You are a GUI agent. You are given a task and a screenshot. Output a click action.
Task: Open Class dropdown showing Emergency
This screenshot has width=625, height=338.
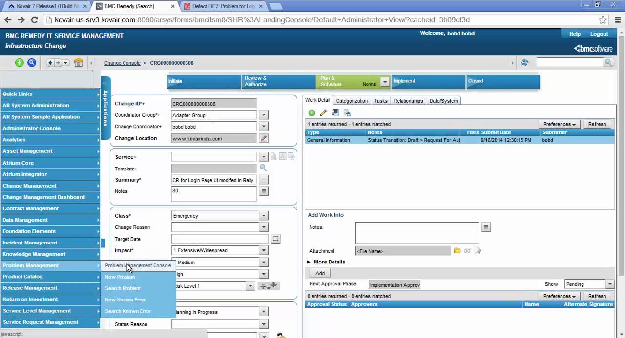tap(263, 216)
